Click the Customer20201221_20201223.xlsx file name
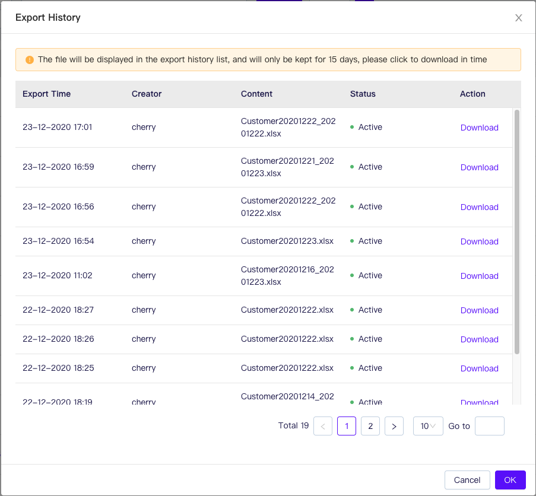 pos(287,167)
